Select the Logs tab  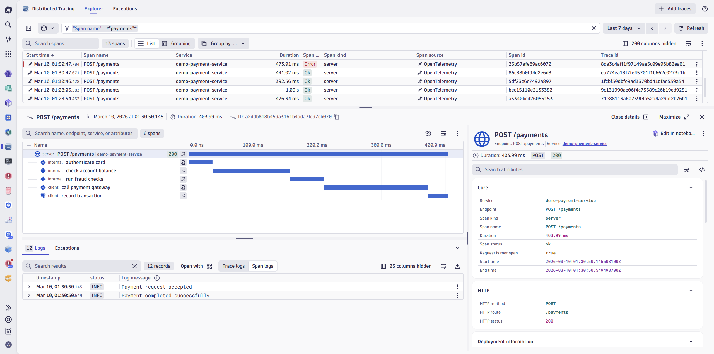pyautogui.click(x=36, y=248)
